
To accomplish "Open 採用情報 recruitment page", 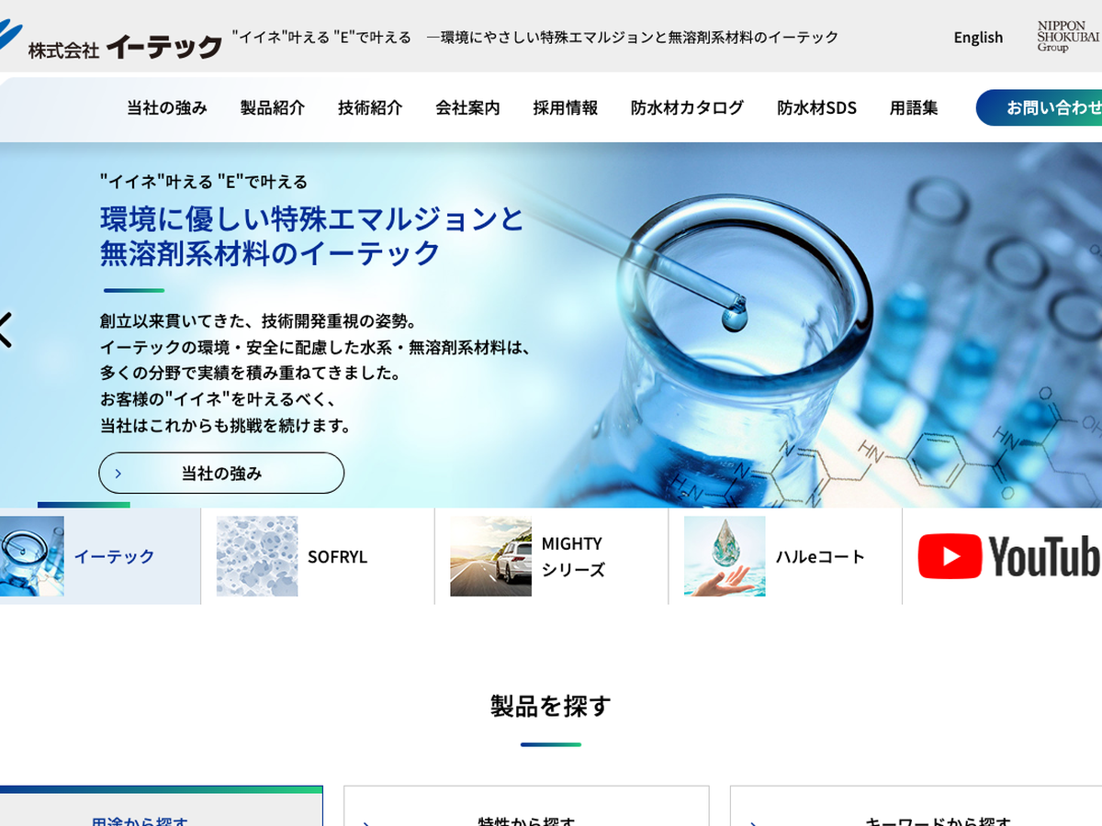I will [x=566, y=107].
